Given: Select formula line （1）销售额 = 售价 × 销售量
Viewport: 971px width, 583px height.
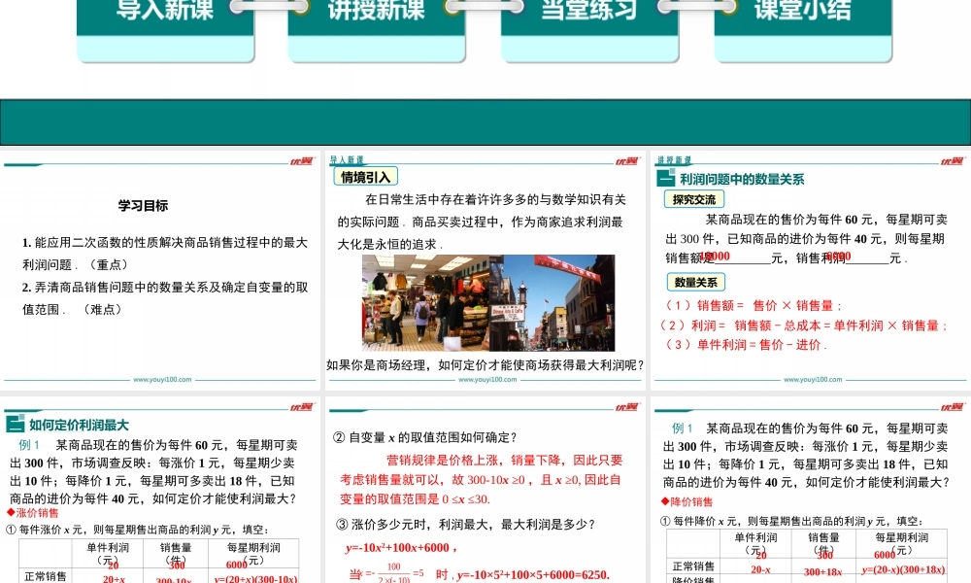Looking at the screenshot, I should coord(753,305).
